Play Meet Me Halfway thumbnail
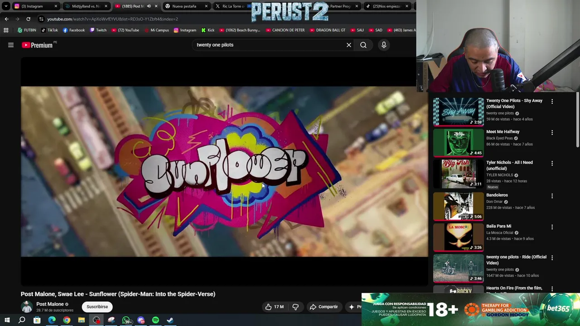The height and width of the screenshot is (326, 580). coord(458,143)
